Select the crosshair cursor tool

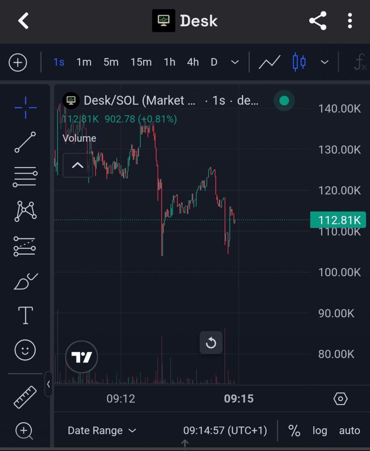(26, 107)
